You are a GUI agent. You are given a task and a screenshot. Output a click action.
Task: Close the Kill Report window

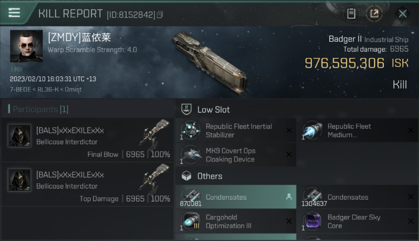[403, 13]
